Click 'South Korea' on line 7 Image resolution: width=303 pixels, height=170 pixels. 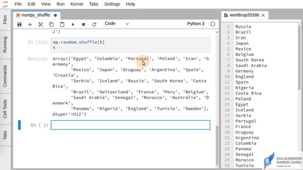[x=250, y=60]
